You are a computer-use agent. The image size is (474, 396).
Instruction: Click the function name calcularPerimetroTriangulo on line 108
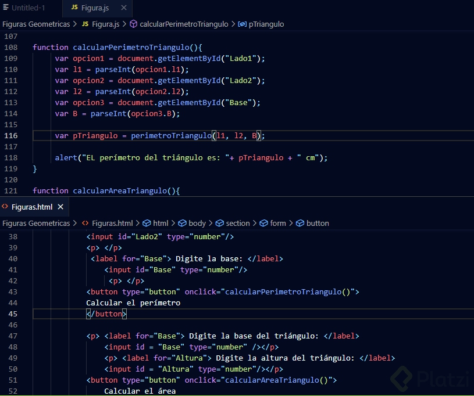(x=131, y=48)
